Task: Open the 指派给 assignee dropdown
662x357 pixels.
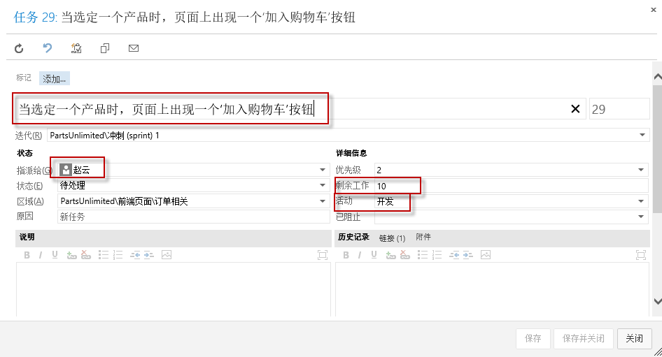Action: coord(323,170)
